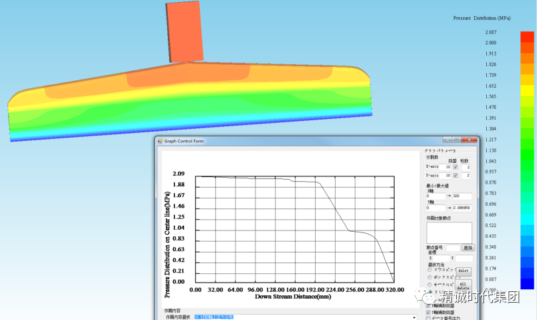Click the Y-axis maximum field showing 2.086959
This screenshot has width=537, height=320.
462,208
